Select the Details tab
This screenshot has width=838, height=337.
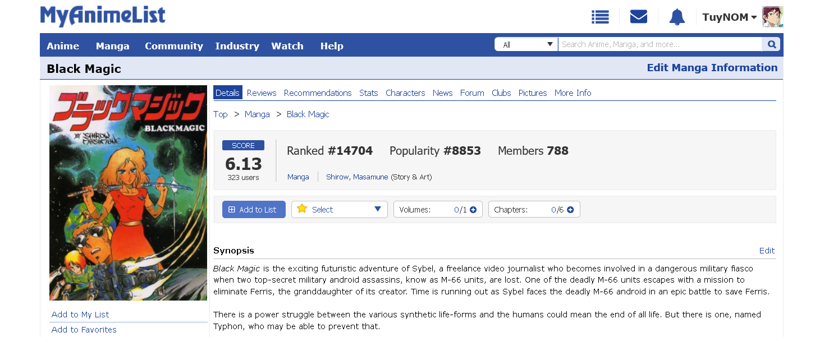[x=227, y=93]
